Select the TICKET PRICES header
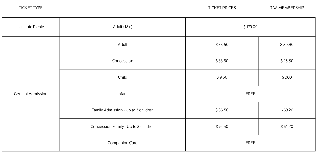The width and height of the screenshot is (318, 154). click(222, 8)
